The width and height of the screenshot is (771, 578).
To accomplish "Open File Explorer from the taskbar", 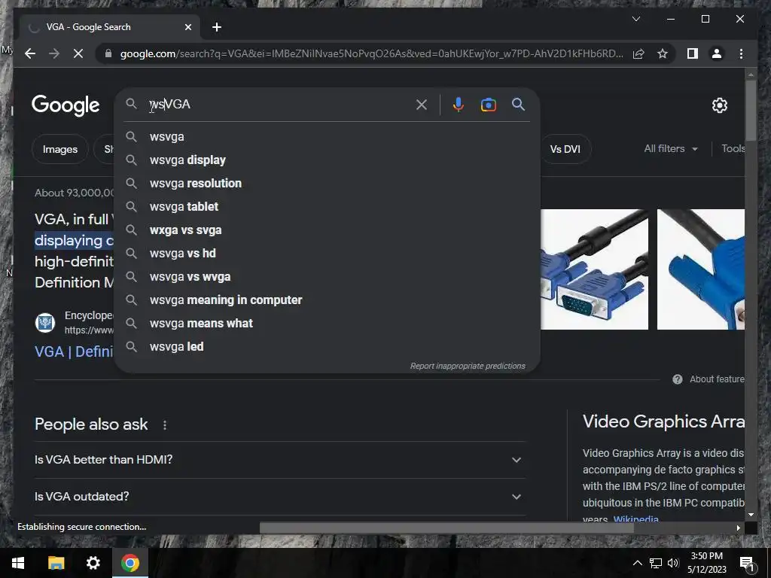I will (56, 563).
